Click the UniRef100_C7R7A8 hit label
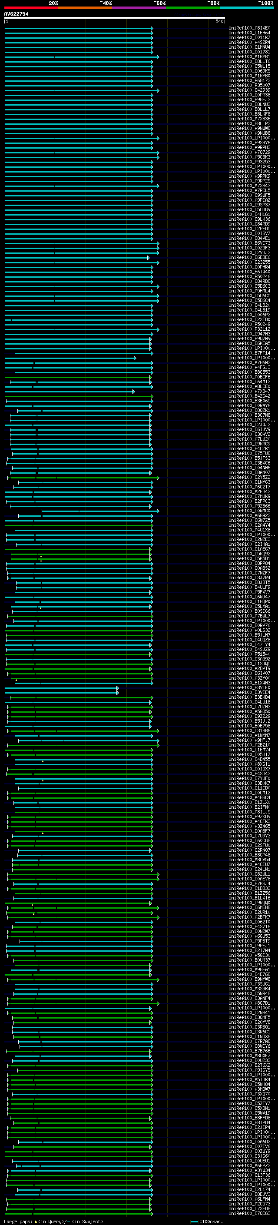The image size is (278, 1225). tap(249, 1041)
